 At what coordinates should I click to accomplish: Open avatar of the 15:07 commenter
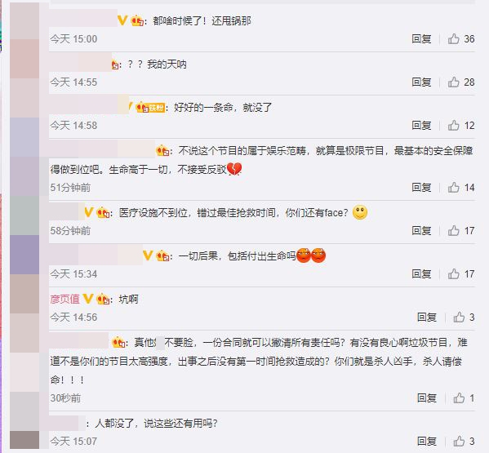24,440
